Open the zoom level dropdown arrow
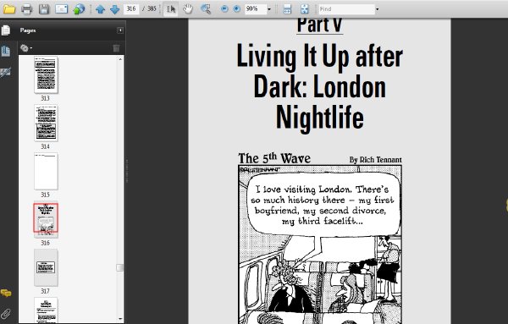The height and width of the screenshot is (324, 508). pos(269,9)
